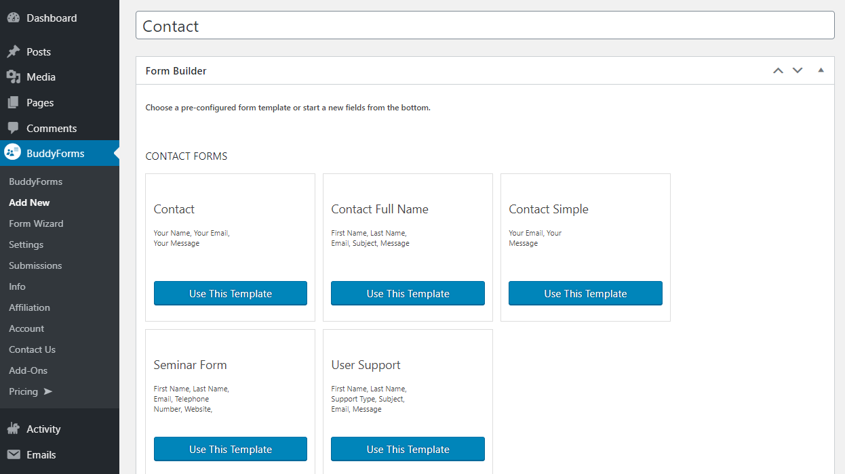The height and width of the screenshot is (474, 845).
Task: Click the Pricing arrow icon
Action: click(47, 391)
